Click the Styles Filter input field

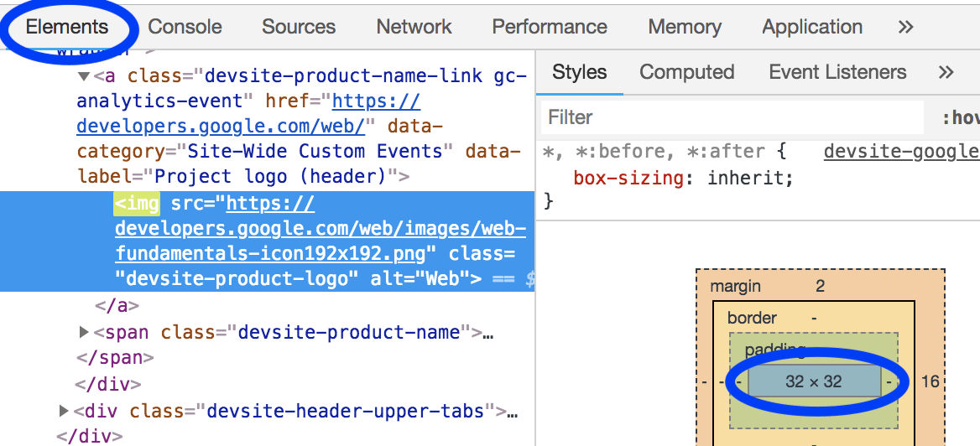(730, 117)
